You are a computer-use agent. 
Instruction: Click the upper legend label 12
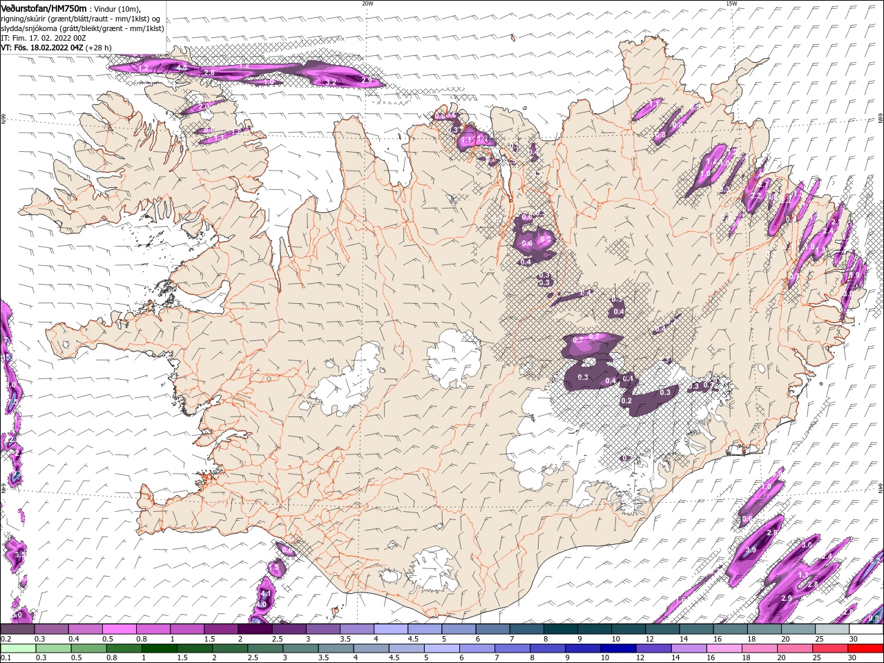pyautogui.click(x=651, y=639)
